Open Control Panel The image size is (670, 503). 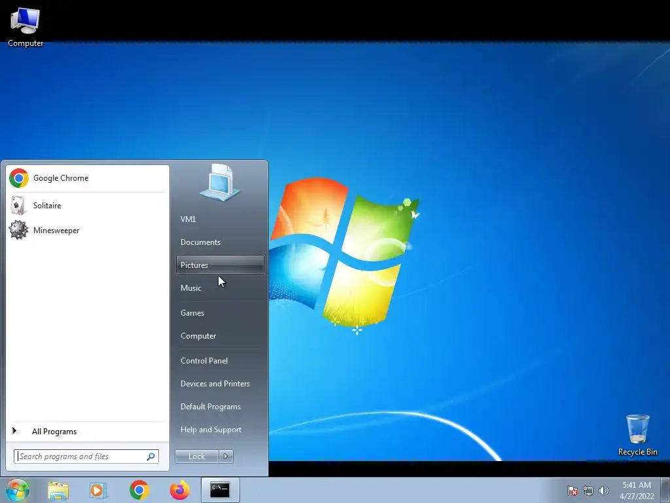click(x=220, y=361)
